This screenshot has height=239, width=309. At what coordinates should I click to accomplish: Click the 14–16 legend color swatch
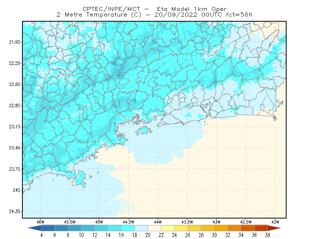click(115, 228)
